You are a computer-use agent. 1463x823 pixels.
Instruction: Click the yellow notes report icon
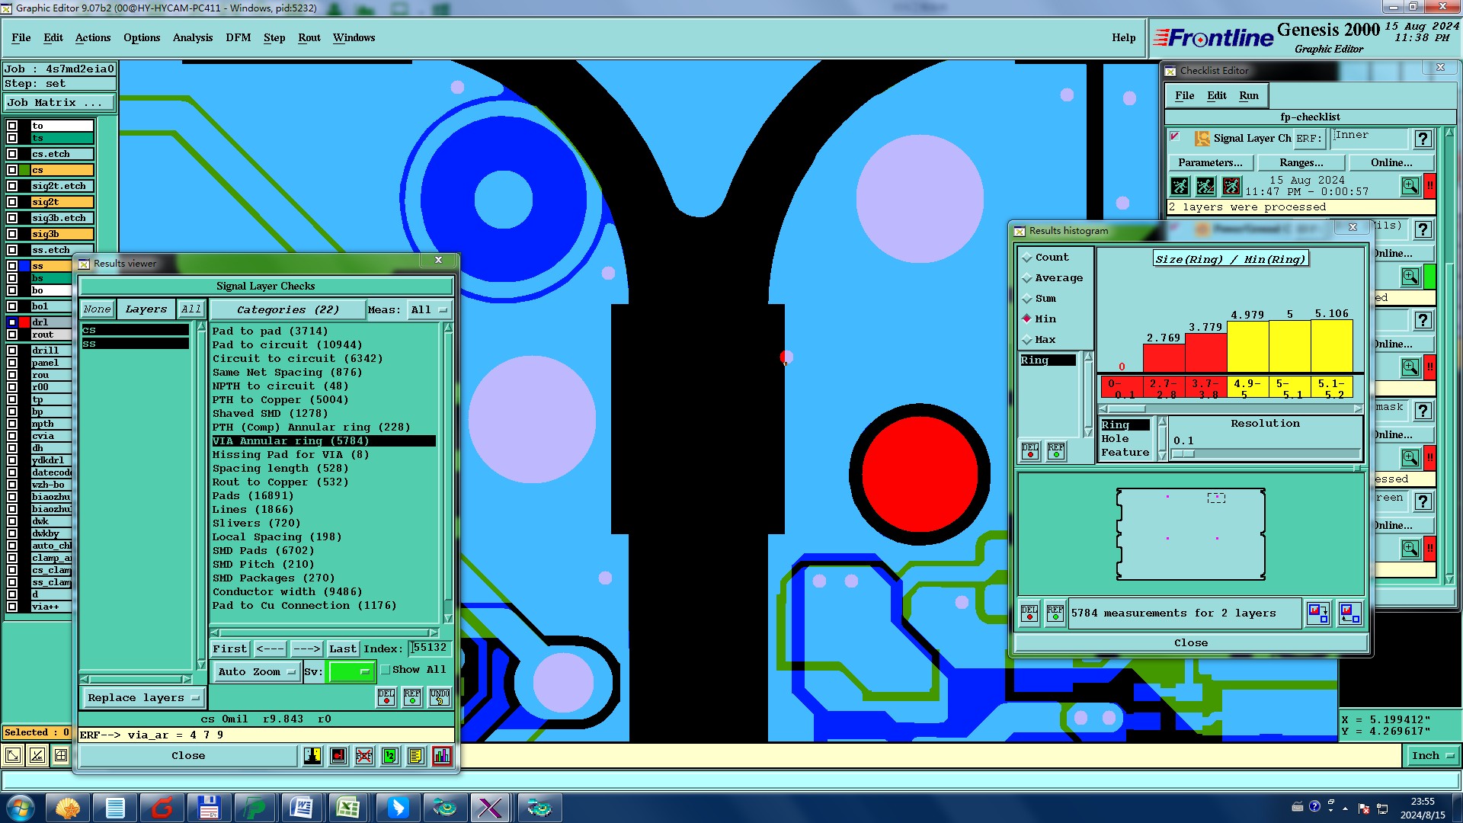416,756
